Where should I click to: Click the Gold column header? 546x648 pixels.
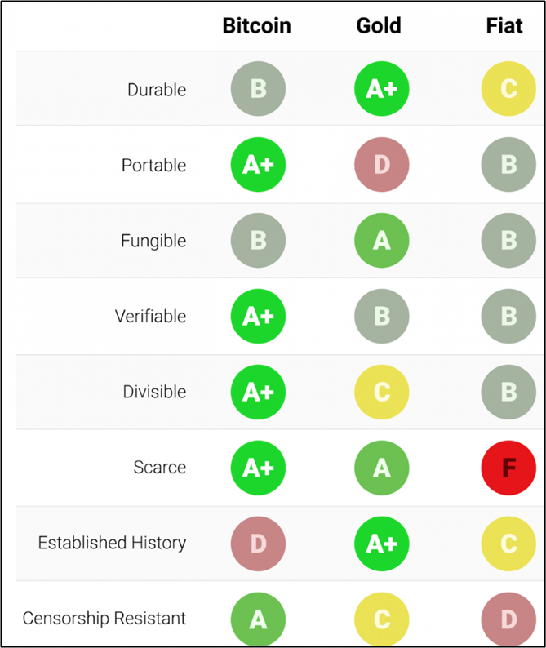[x=379, y=25]
